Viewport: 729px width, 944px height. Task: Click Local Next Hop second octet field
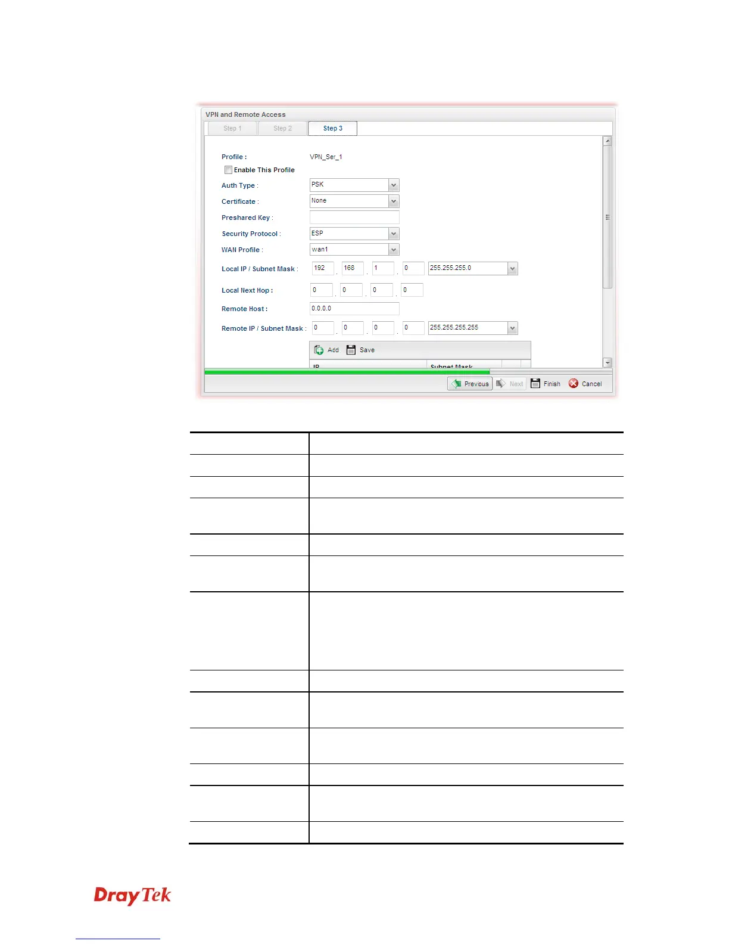pyautogui.click(x=351, y=290)
